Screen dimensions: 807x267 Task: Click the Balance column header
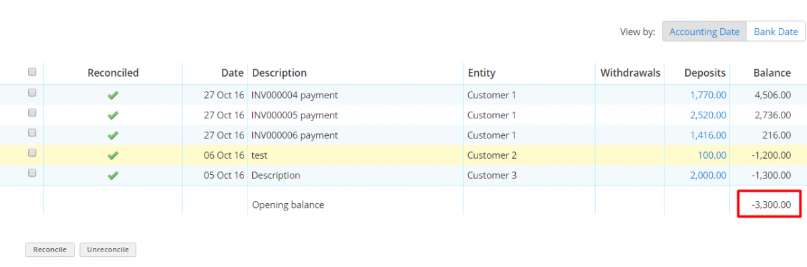tap(771, 73)
